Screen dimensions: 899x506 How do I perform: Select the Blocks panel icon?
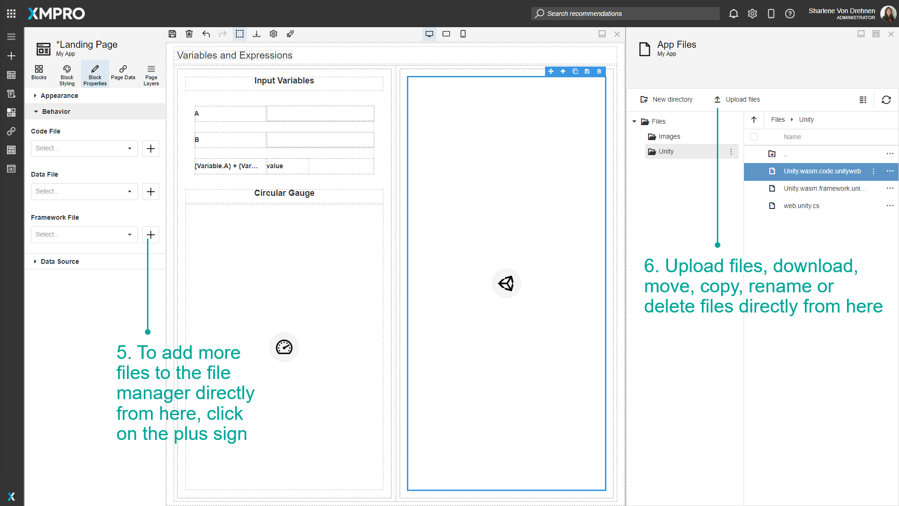pyautogui.click(x=39, y=74)
